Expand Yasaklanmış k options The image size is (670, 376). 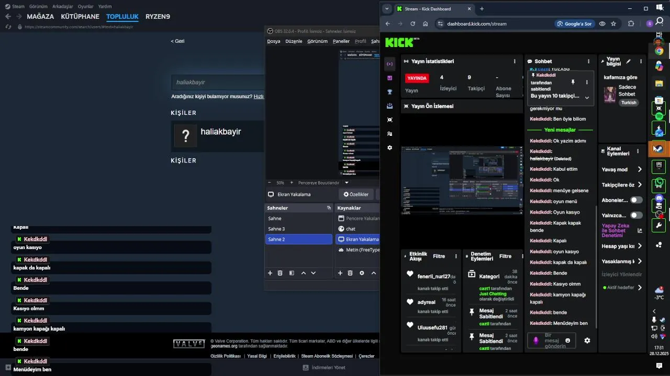(x=640, y=261)
